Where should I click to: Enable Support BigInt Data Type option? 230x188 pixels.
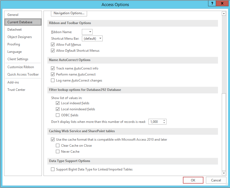53,169
